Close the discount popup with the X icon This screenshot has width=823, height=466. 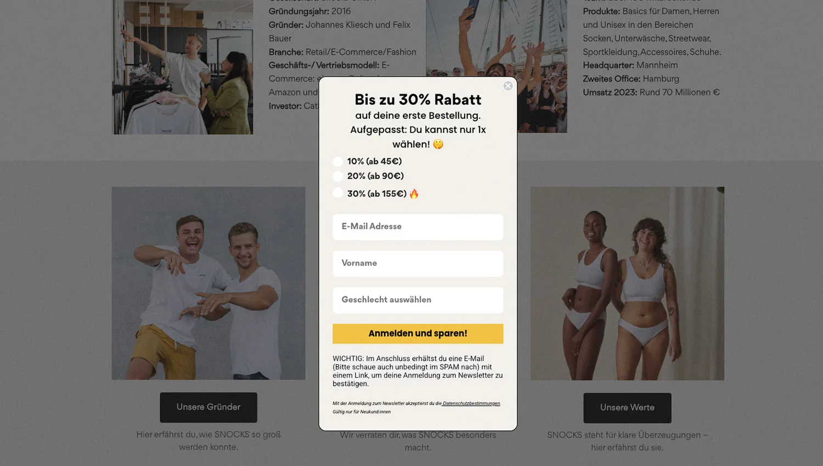[508, 86]
